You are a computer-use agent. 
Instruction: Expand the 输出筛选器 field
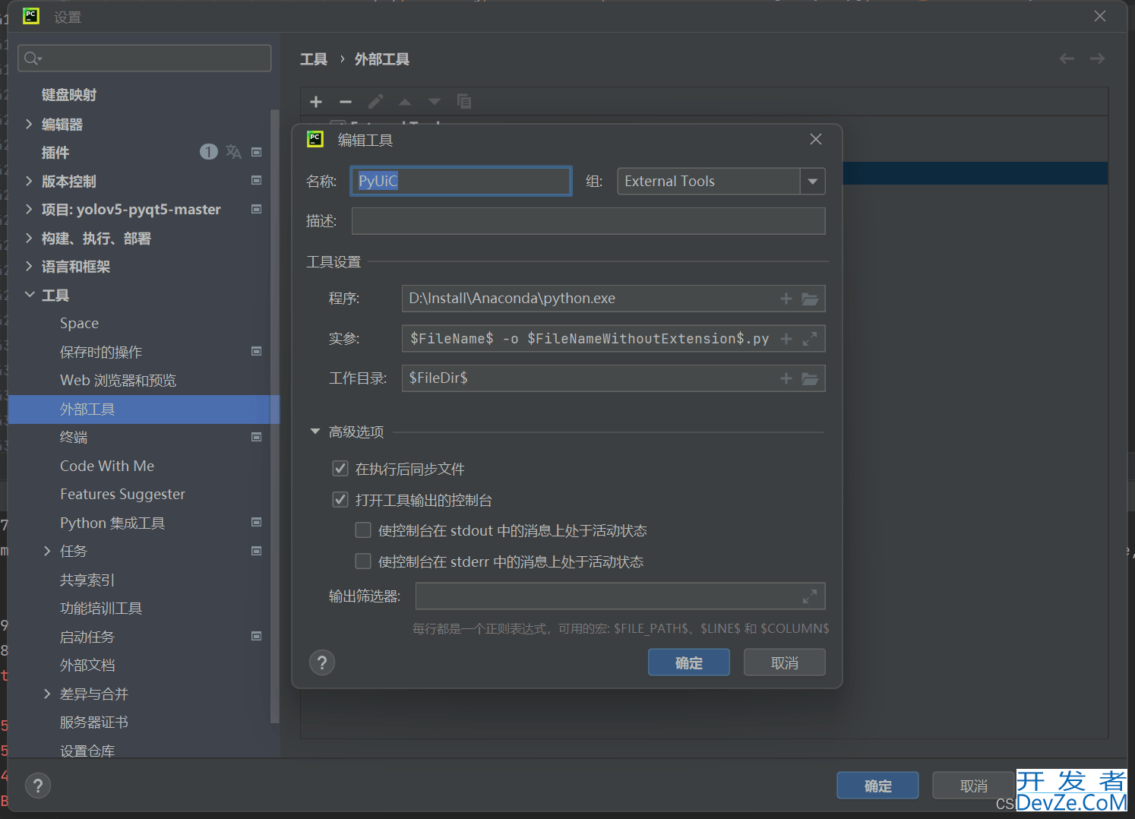pos(810,596)
